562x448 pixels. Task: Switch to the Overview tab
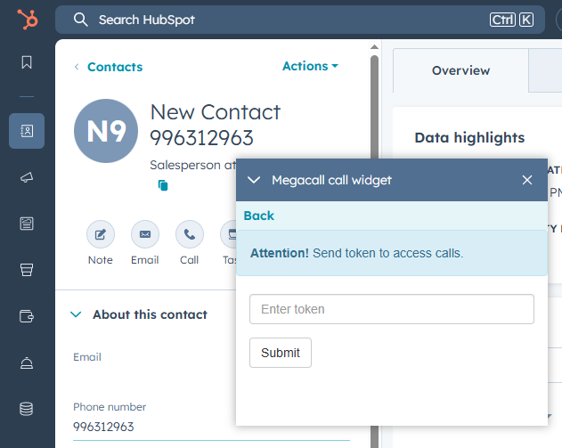tap(460, 70)
